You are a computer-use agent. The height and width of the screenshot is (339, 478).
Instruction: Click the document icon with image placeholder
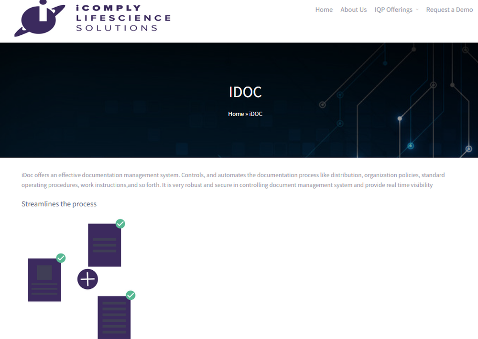point(44,280)
